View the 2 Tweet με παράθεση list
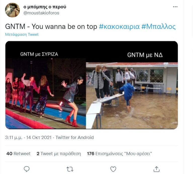 click(x=59, y=153)
